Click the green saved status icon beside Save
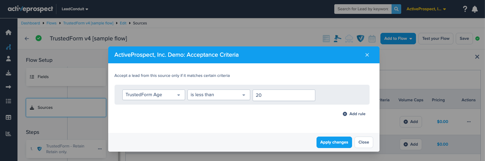 pos(477,39)
